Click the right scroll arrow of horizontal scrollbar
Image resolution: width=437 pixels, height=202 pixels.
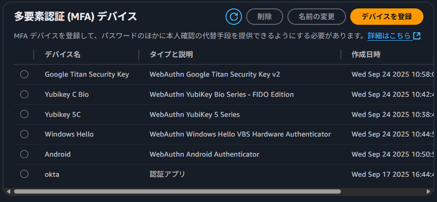[428, 191]
